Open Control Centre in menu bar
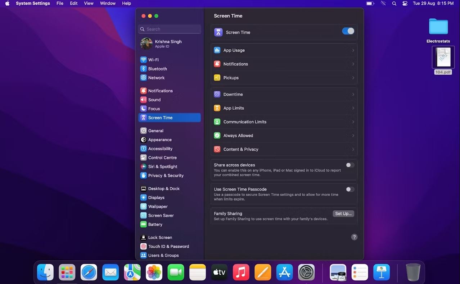 click(x=405, y=3)
